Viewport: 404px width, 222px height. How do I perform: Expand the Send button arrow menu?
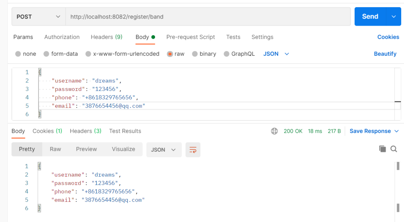point(393,17)
